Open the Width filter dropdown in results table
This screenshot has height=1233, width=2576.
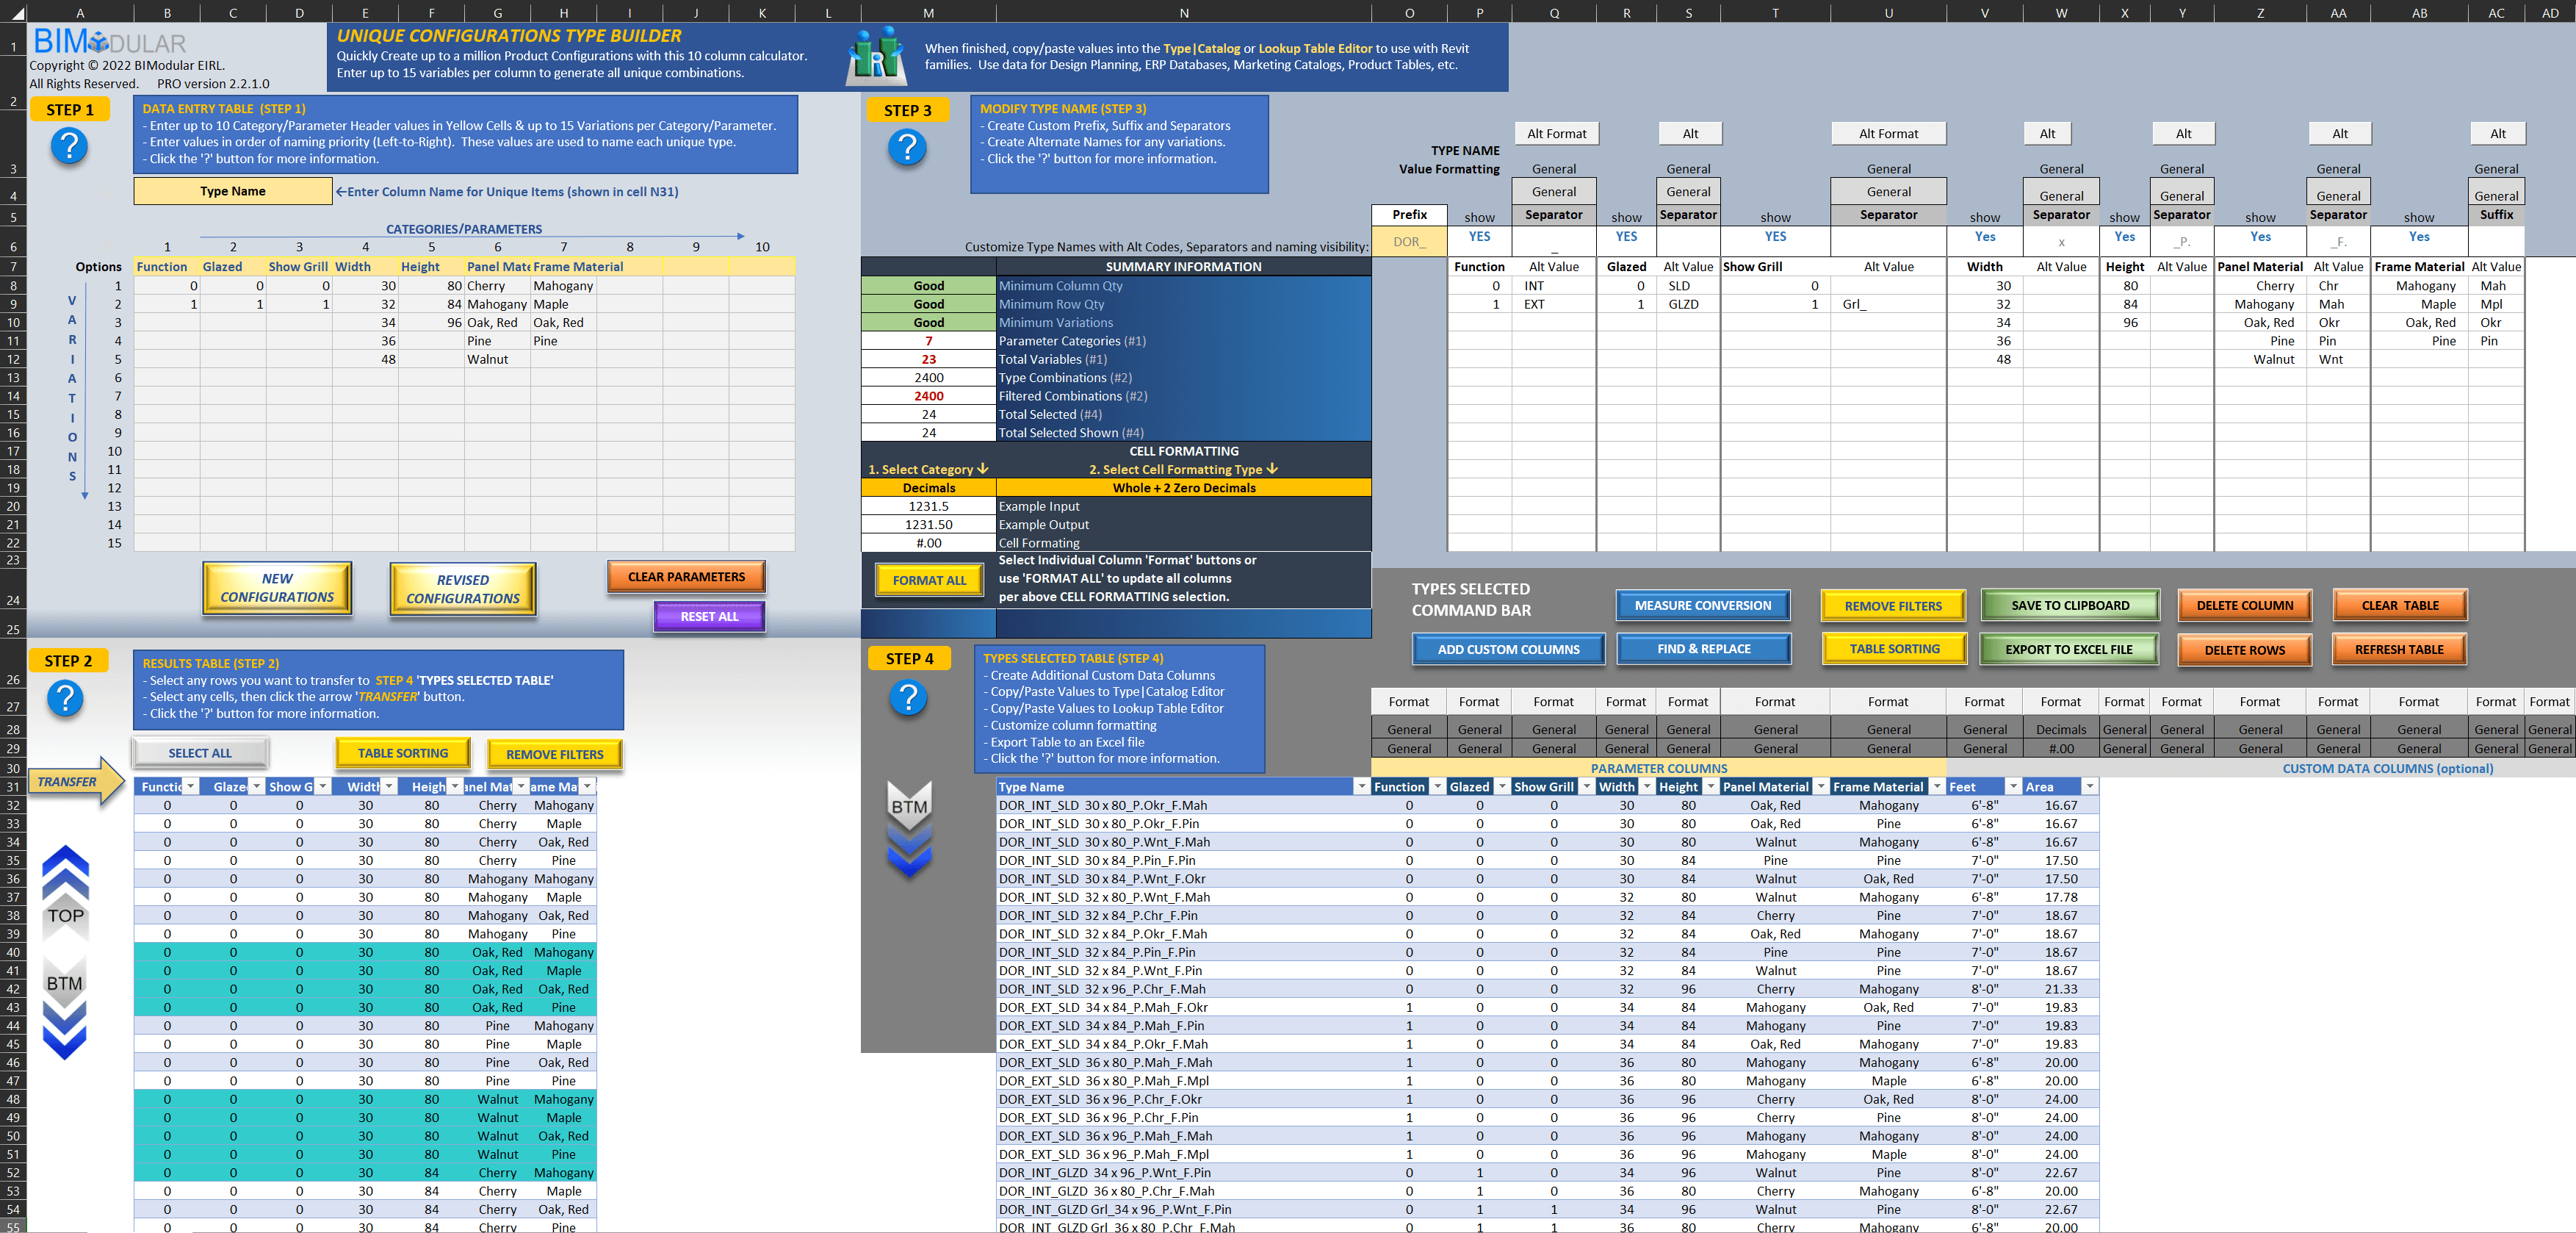tap(389, 787)
